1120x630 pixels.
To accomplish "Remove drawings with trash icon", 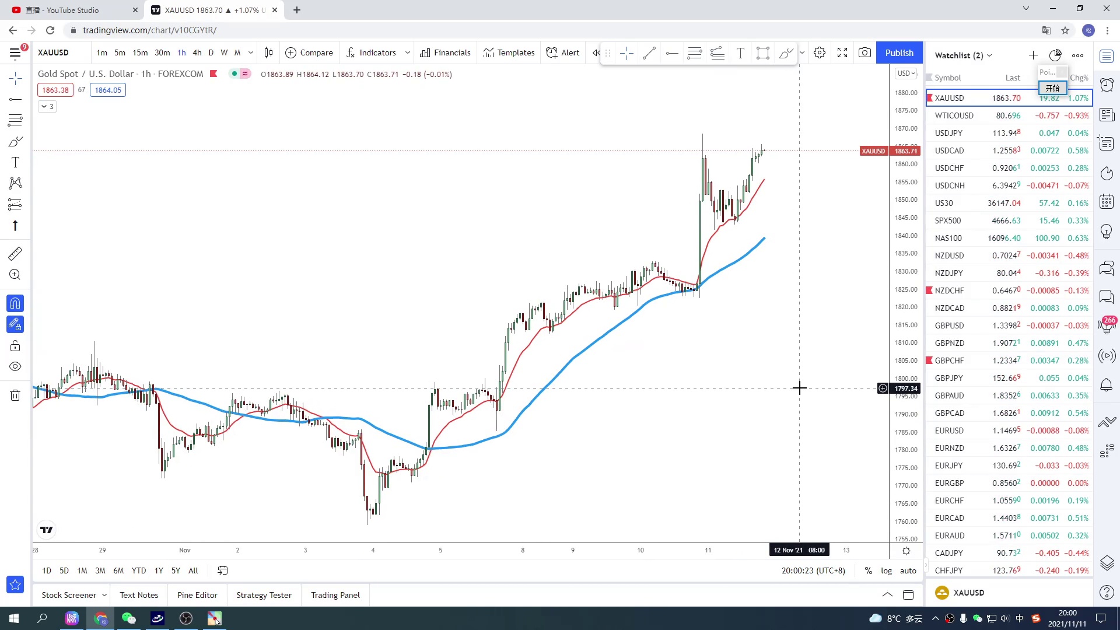I will click(15, 395).
